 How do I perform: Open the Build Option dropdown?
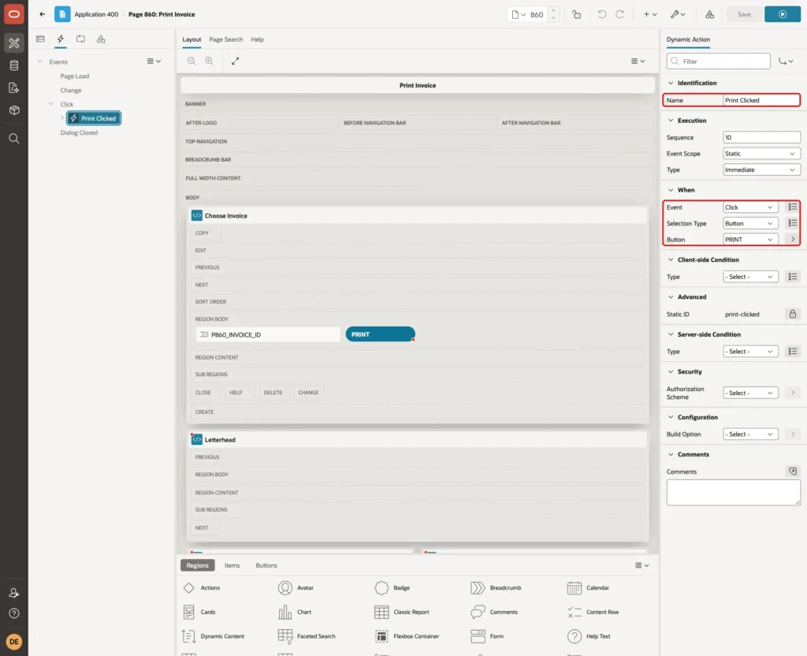click(x=750, y=434)
